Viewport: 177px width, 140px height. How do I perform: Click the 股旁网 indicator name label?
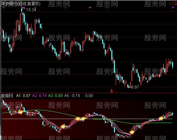7,96
